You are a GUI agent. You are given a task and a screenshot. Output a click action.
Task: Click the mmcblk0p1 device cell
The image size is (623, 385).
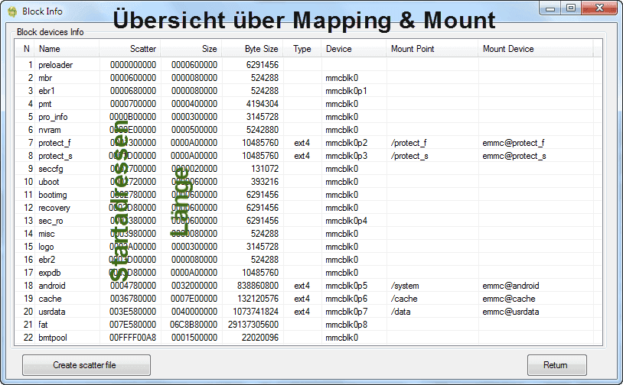coord(346,91)
